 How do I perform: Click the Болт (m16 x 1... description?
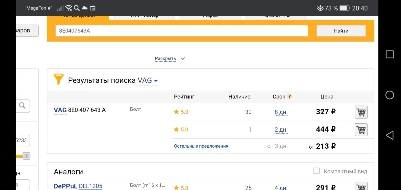pyautogui.click(x=148, y=185)
